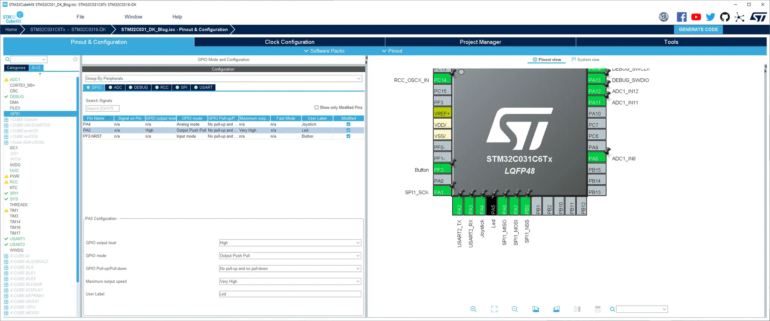Uncheck the Modified checkbox for PA4 row
770x321 pixels.
coord(348,124)
